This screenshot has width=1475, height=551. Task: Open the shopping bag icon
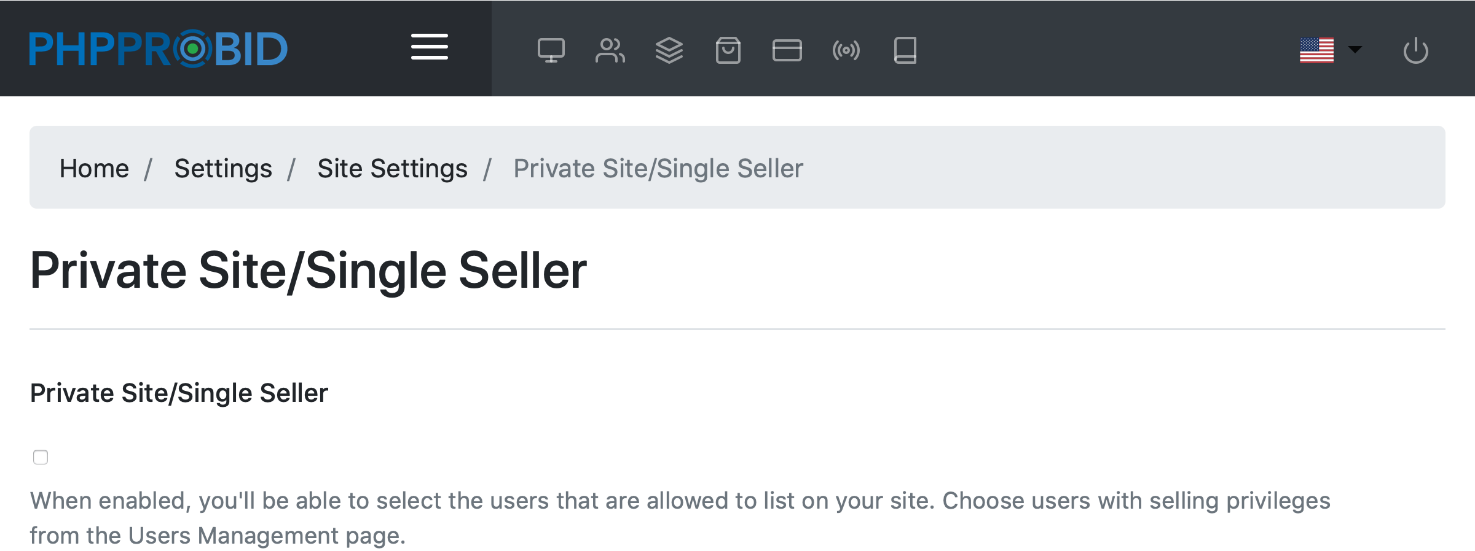728,50
